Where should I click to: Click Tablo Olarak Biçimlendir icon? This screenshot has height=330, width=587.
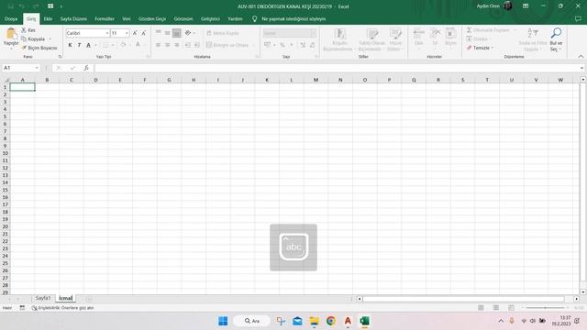pyautogui.click(x=371, y=34)
